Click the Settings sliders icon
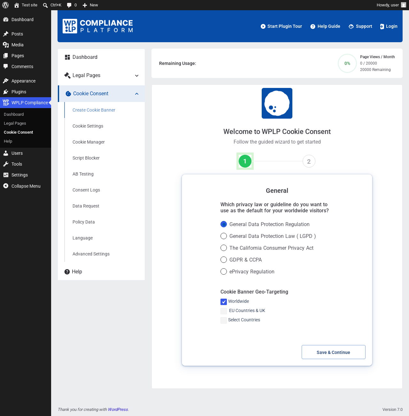409x416 pixels. tap(6, 175)
